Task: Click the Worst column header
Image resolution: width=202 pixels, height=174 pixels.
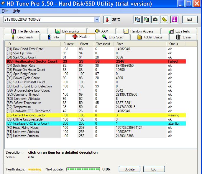Action: click(x=85, y=44)
